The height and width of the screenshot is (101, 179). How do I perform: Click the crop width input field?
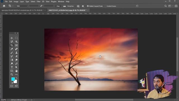(x=34, y=6)
